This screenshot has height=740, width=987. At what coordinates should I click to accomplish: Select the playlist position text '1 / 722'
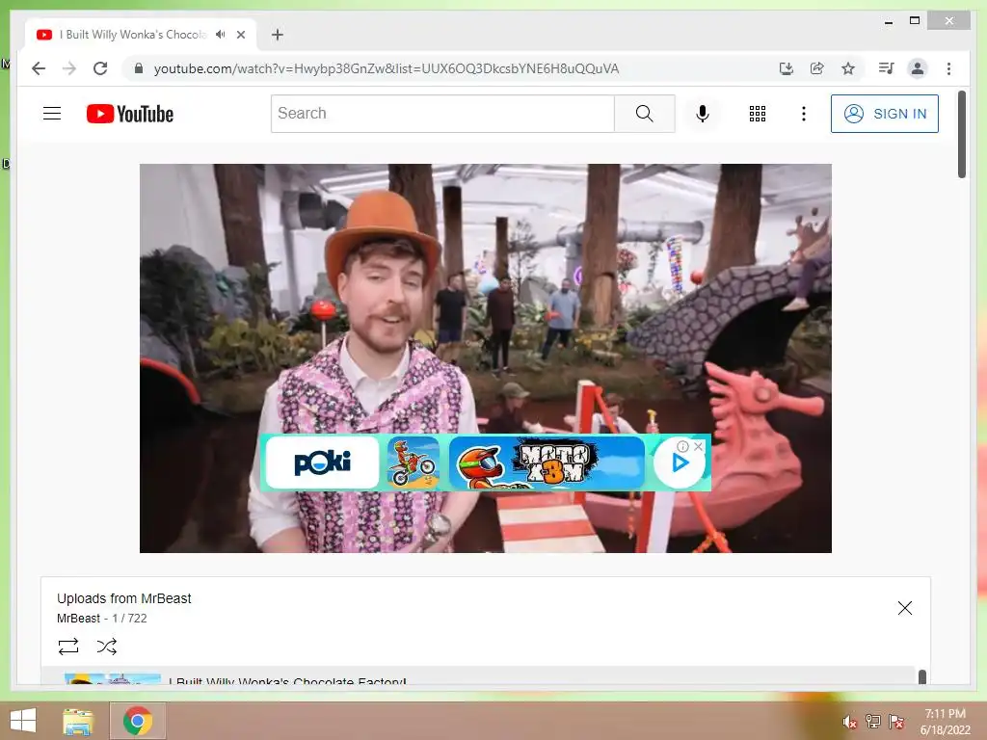coord(130,618)
